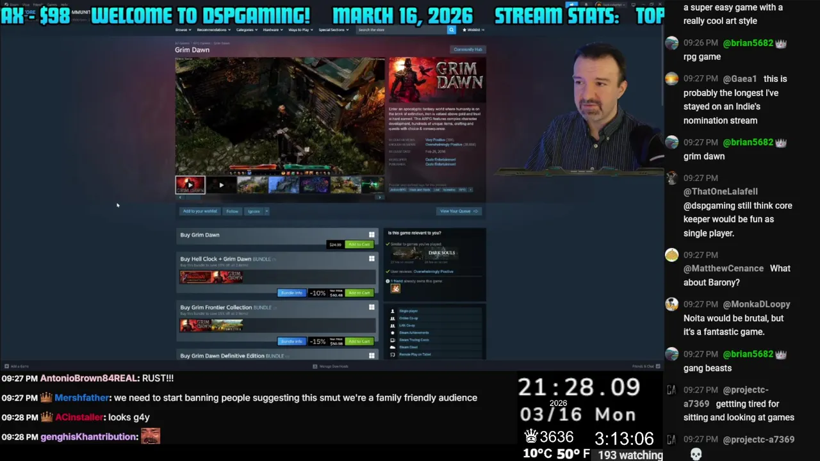
Task: Add Grim Frontier Collection to cart
Action: 359,341
